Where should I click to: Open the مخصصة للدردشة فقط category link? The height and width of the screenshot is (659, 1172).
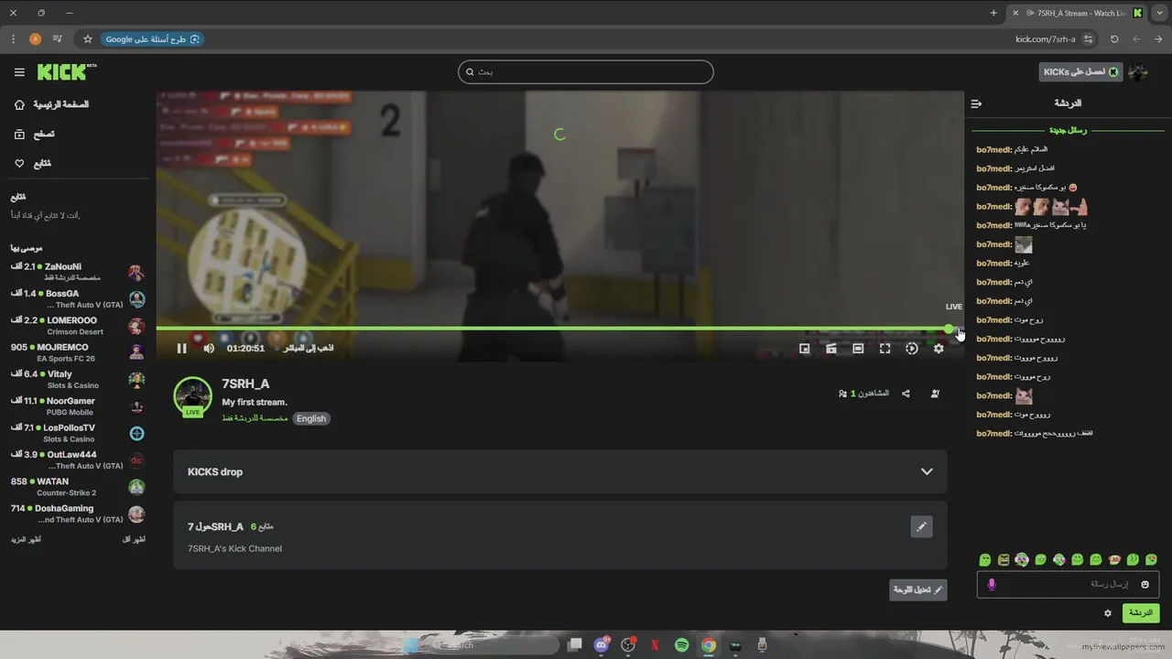255,418
